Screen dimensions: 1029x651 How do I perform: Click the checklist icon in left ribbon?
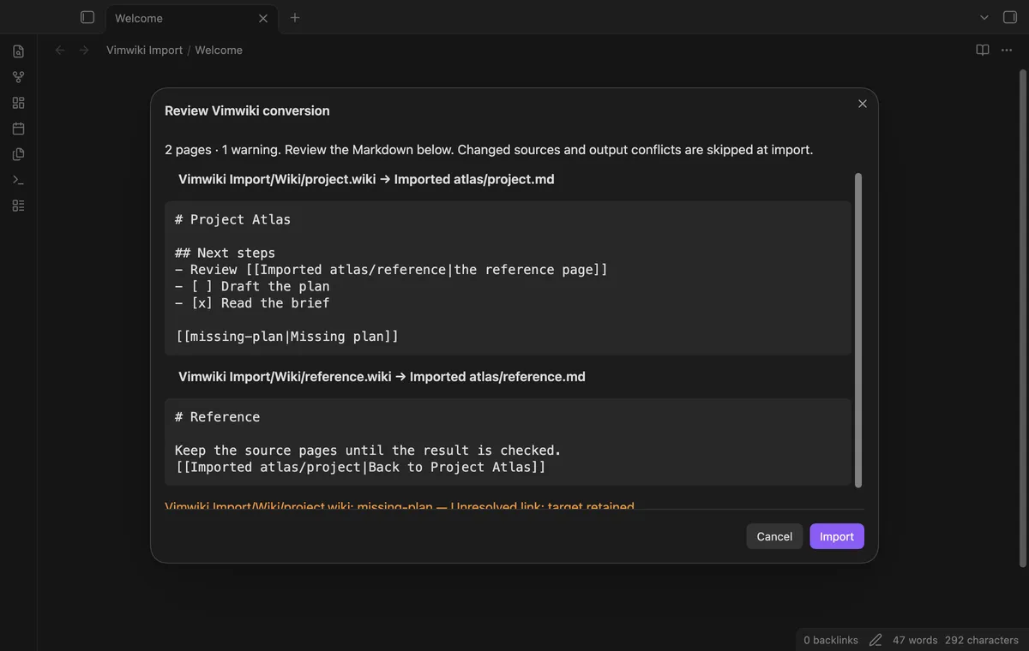(18, 206)
